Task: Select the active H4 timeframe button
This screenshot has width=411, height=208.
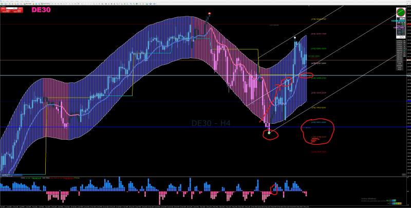Action: 67,4
